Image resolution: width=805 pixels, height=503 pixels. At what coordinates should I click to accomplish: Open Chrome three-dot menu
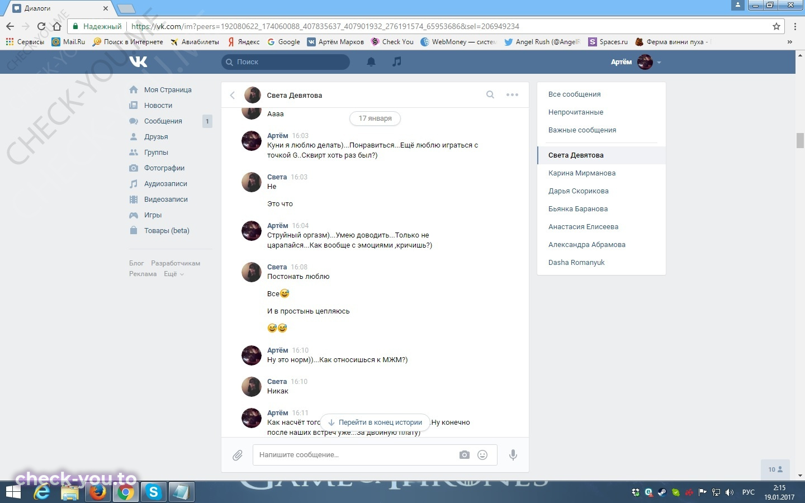click(795, 26)
